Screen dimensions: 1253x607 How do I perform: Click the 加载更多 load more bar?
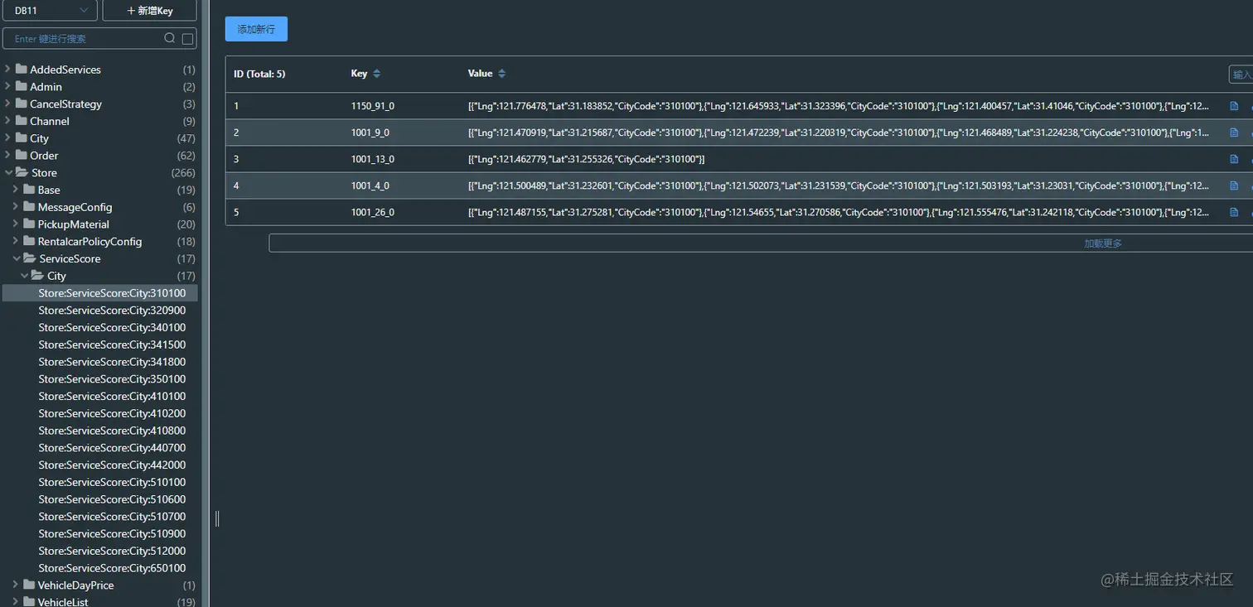pyautogui.click(x=760, y=243)
